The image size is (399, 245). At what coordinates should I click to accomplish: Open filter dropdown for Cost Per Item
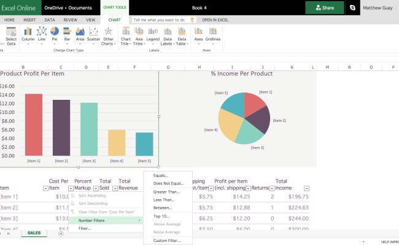[x=71, y=189]
